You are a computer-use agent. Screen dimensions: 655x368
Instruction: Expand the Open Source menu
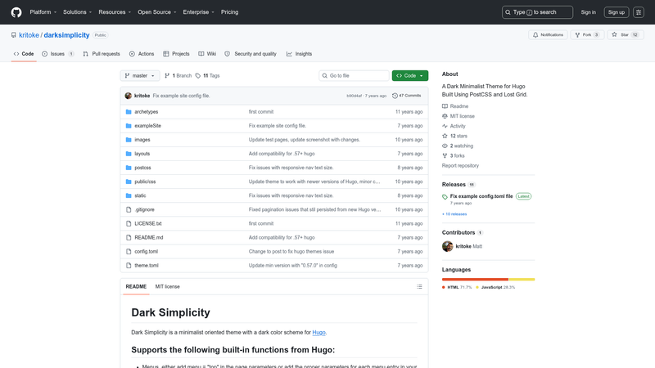(157, 12)
